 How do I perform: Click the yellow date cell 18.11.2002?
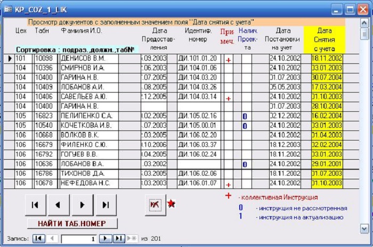(327, 59)
